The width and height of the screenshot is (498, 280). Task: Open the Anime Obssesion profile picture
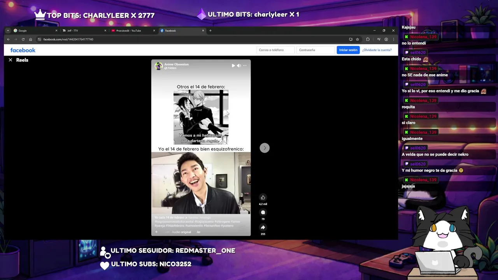(158, 66)
